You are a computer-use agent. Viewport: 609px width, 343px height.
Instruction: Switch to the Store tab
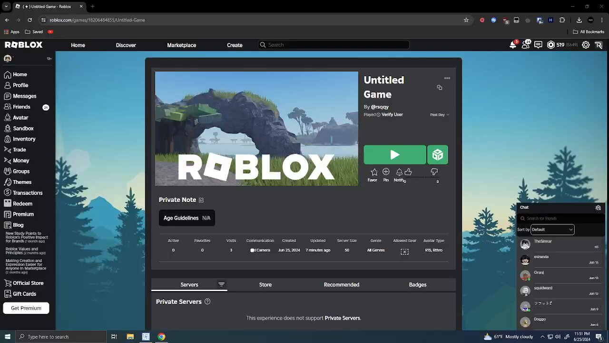coord(265,284)
